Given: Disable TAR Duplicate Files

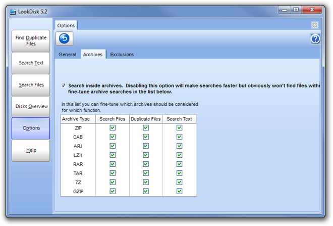Looking at the screenshot, I should 146,173.
